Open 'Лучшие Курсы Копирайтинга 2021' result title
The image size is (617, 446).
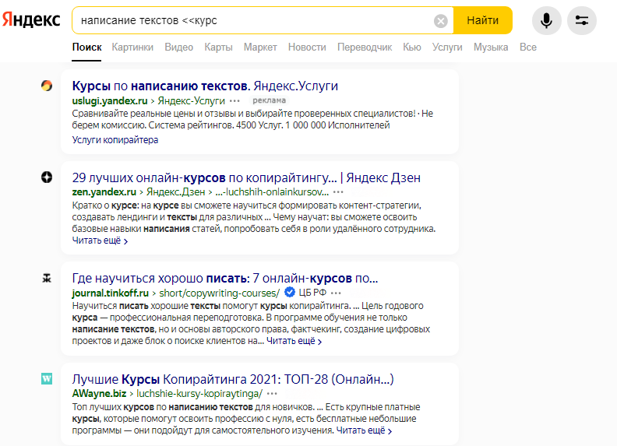point(233,379)
